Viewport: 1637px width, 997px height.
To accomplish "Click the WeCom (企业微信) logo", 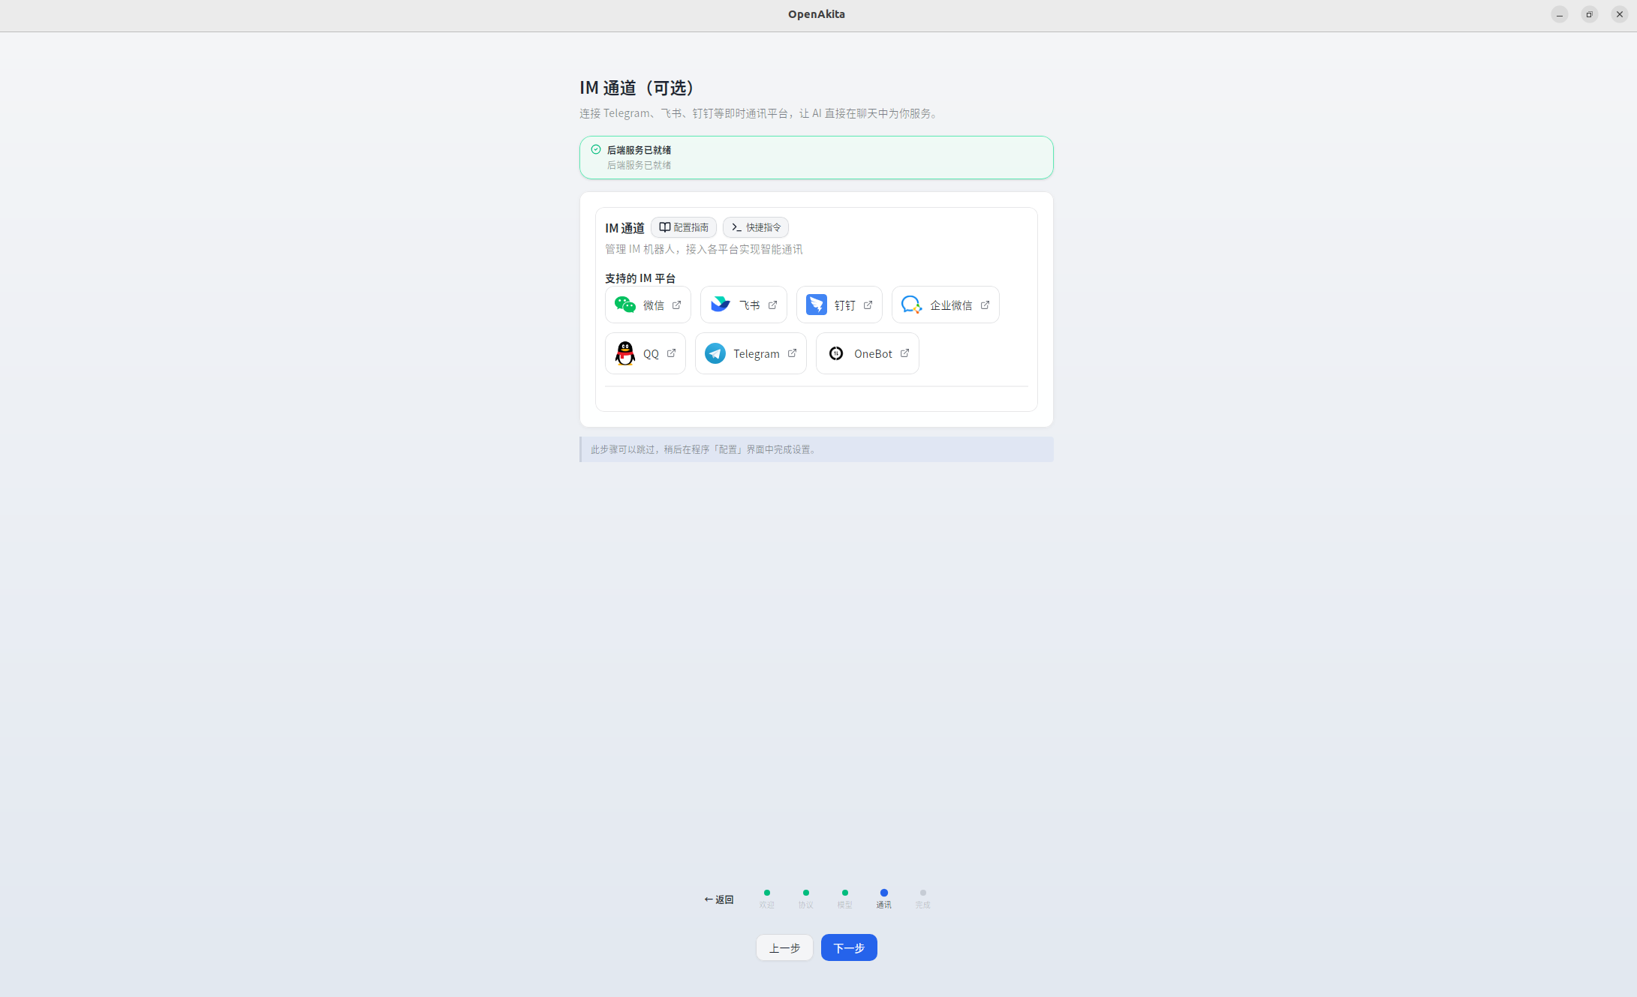I will 911,305.
